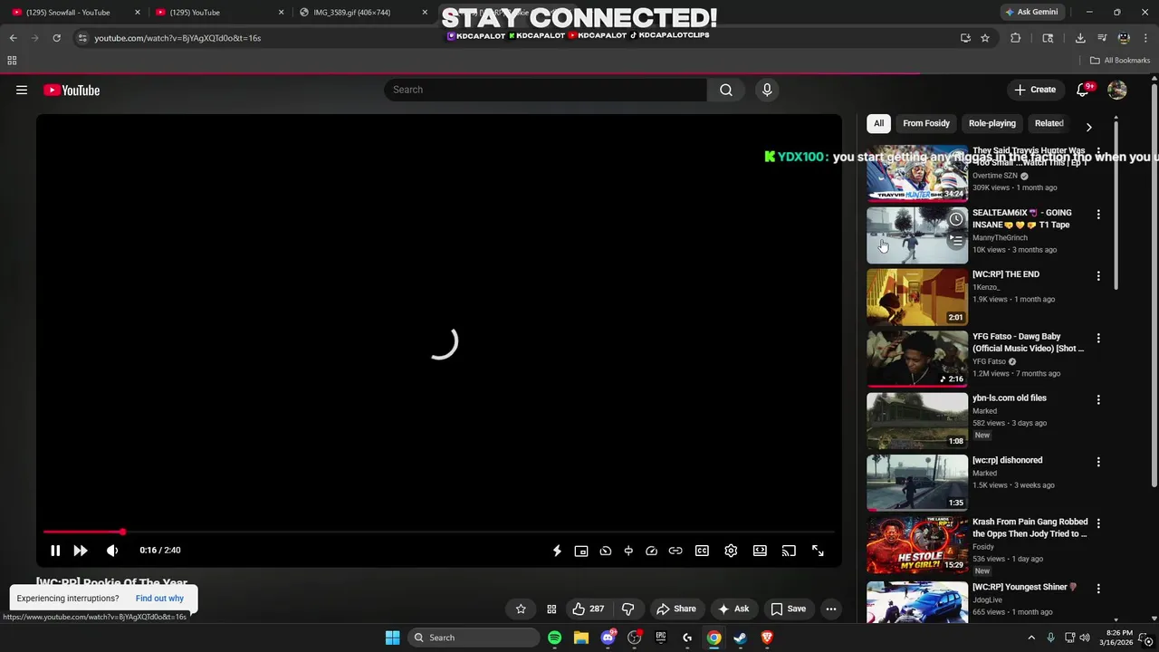The image size is (1159, 652).
Task: Enter full screen mode
Action: click(x=818, y=551)
